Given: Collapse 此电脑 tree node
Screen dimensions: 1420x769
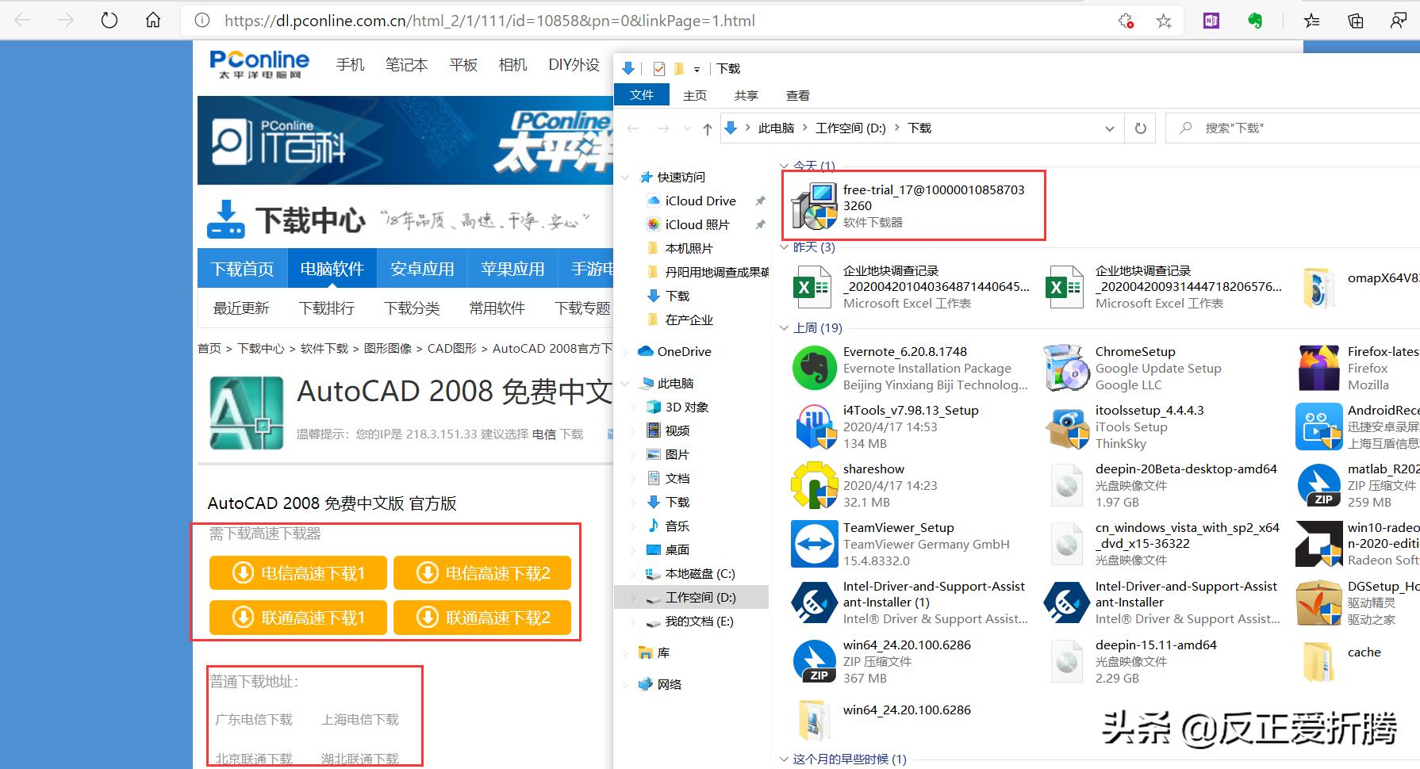Looking at the screenshot, I should [x=626, y=384].
